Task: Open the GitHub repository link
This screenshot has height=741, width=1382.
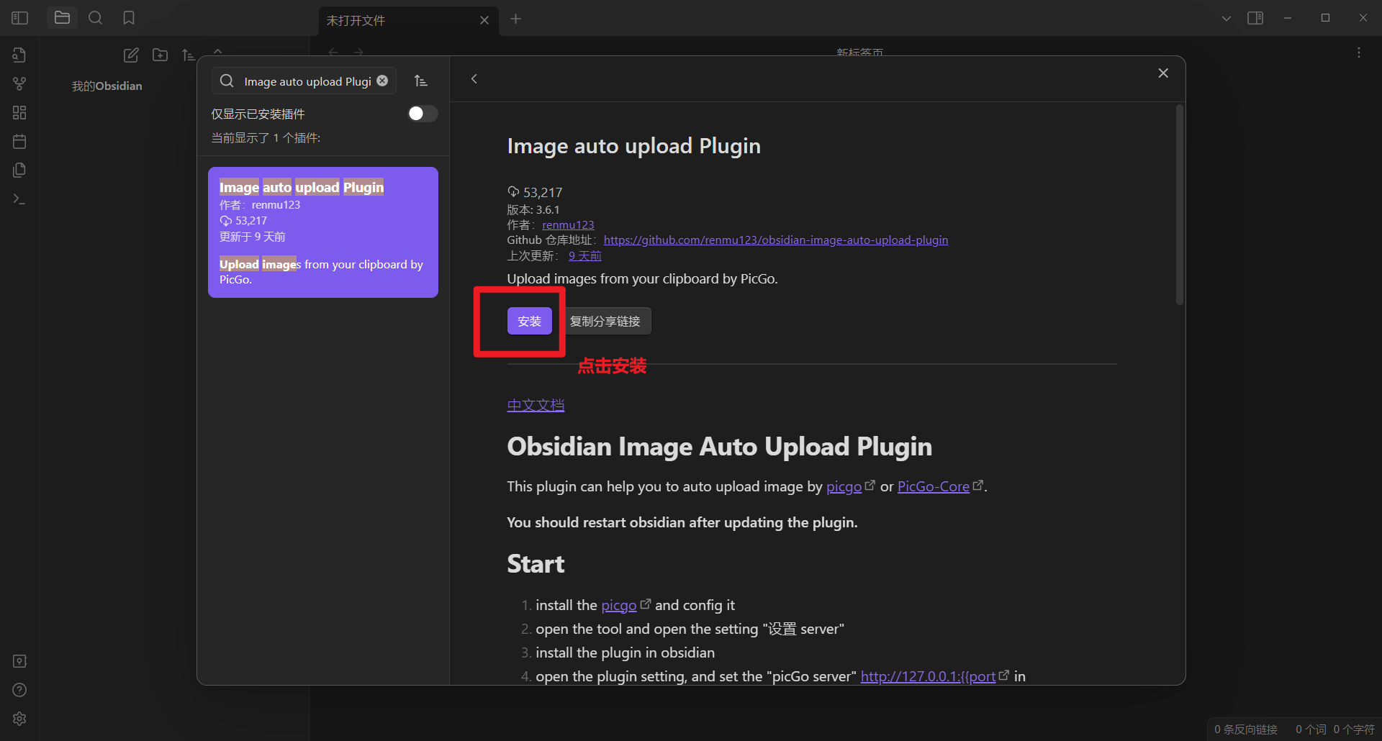Action: tap(775, 240)
